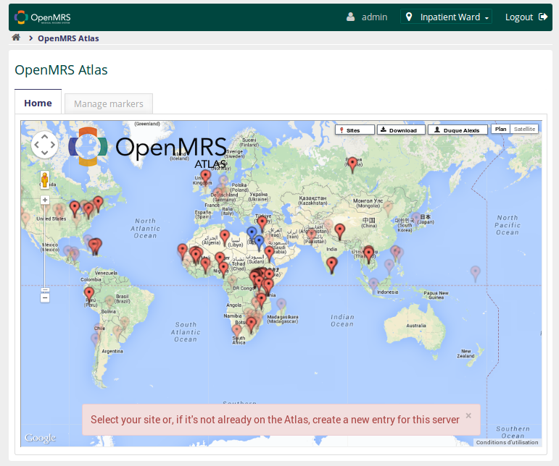559x466 pixels.
Task: Select the red marker in Thailand
Action: click(368, 255)
